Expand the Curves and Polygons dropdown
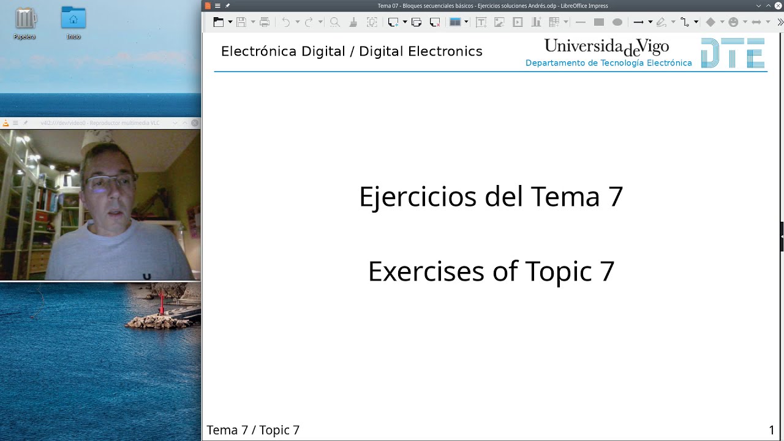784x441 pixels. point(673,22)
